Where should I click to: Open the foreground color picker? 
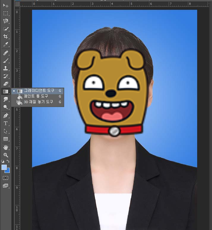point(4,167)
